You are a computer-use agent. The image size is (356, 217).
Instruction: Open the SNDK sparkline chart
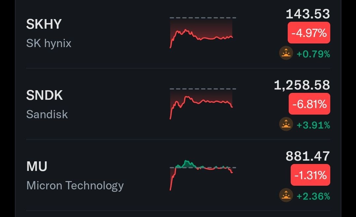pos(203,103)
